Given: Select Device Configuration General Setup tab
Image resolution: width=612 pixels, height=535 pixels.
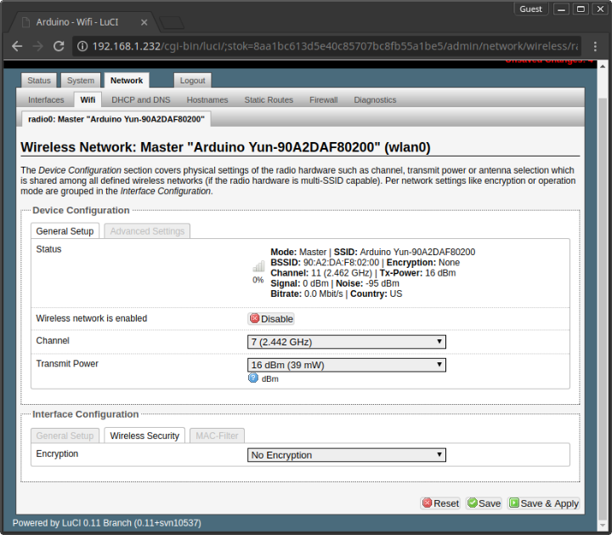Looking at the screenshot, I should click(x=65, y=231).
